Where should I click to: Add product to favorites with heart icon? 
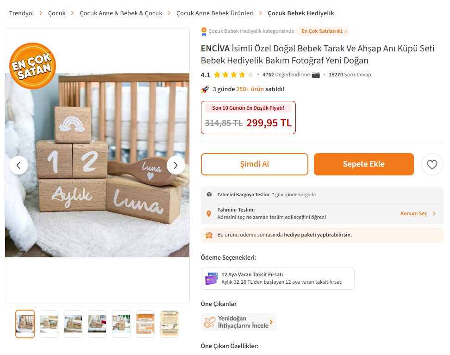pyautogui.click(x=432, y=164)
